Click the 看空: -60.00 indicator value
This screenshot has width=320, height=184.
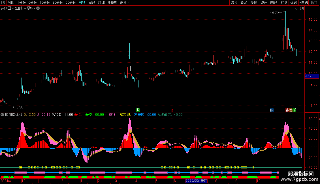[x=95, y=115]
